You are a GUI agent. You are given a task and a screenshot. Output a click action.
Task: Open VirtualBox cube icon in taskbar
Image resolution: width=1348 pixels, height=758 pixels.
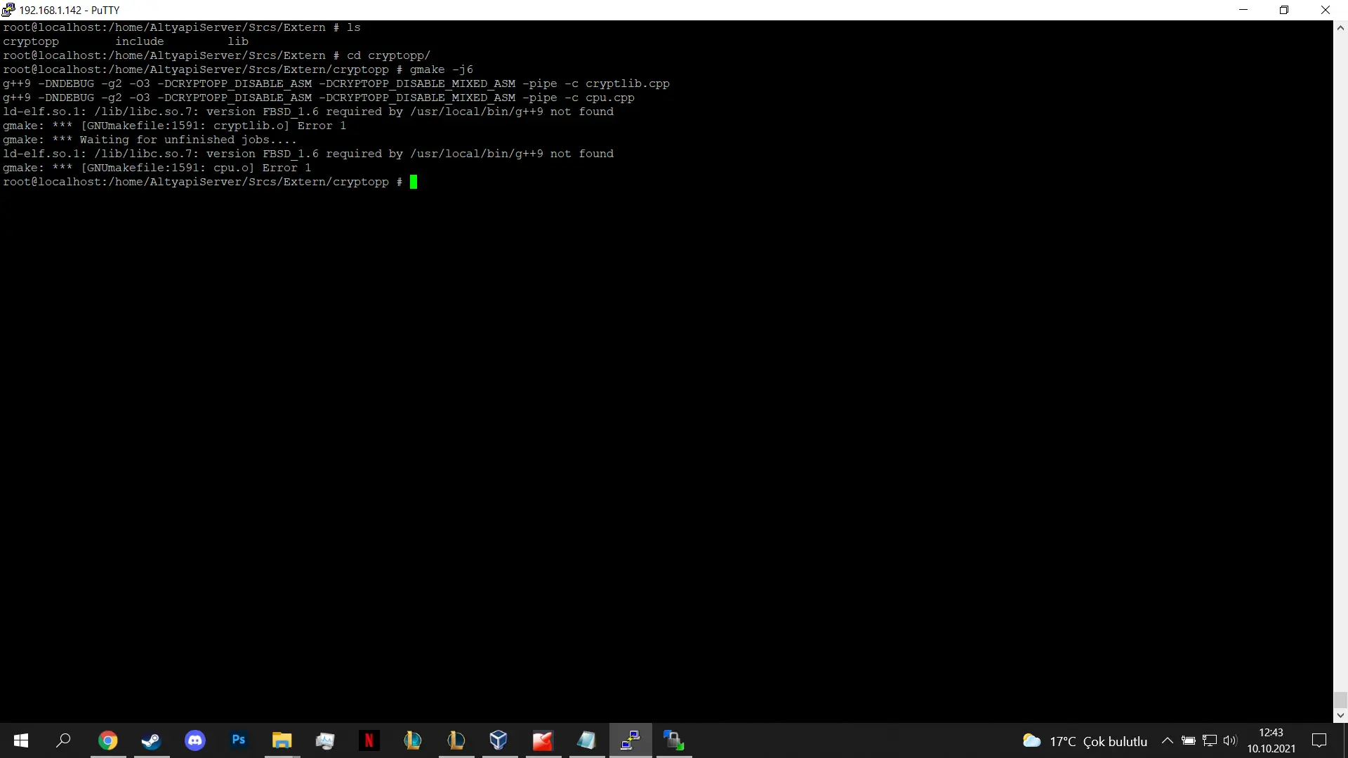pos(498,740)
